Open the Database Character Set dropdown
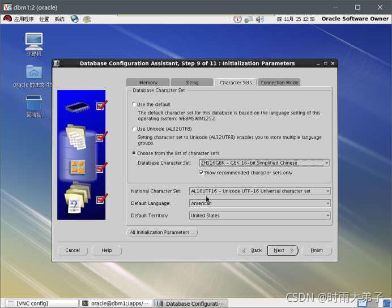This screenshot has height=308, width=392. (x=264, y=163)
